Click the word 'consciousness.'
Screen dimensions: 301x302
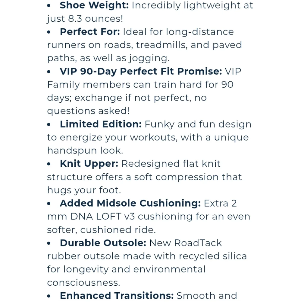pyautogui.click(x=84, y=283)
